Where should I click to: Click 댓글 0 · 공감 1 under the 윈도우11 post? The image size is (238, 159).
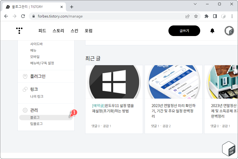(x=101, y=126)
